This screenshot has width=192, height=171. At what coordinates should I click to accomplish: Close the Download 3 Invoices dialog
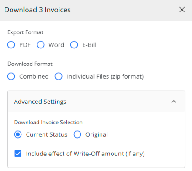[x=182, y=10]
